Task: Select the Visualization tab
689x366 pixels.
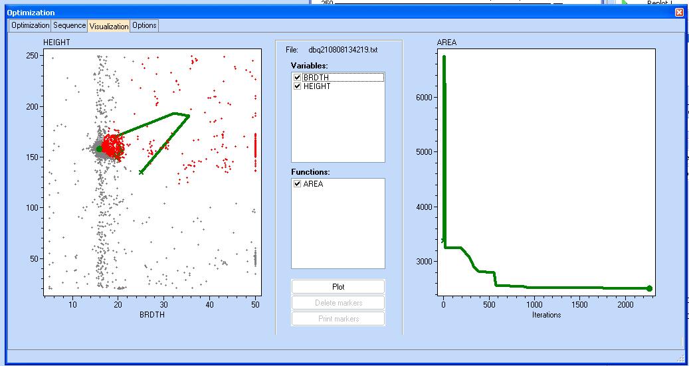Action: (x=108, y=26)
